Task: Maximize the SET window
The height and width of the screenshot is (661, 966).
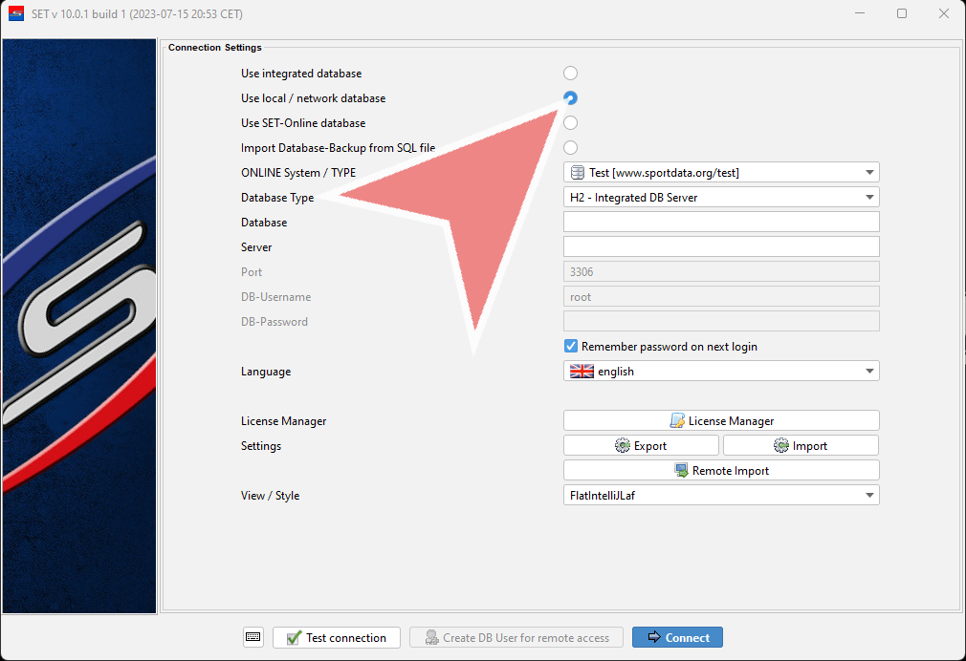Action: (902, 13)
